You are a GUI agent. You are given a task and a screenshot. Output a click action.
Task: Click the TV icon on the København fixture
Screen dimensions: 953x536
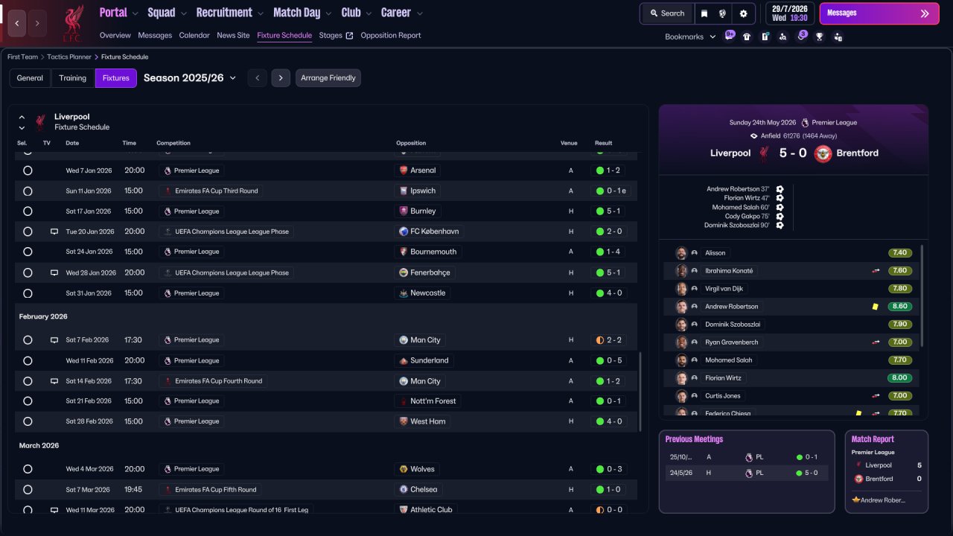(x=54, y=232)
